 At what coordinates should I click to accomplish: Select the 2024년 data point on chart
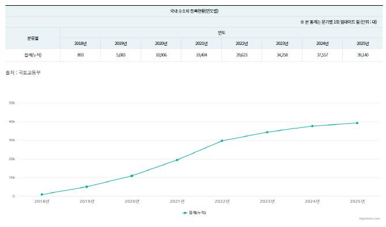coord(312,126)
